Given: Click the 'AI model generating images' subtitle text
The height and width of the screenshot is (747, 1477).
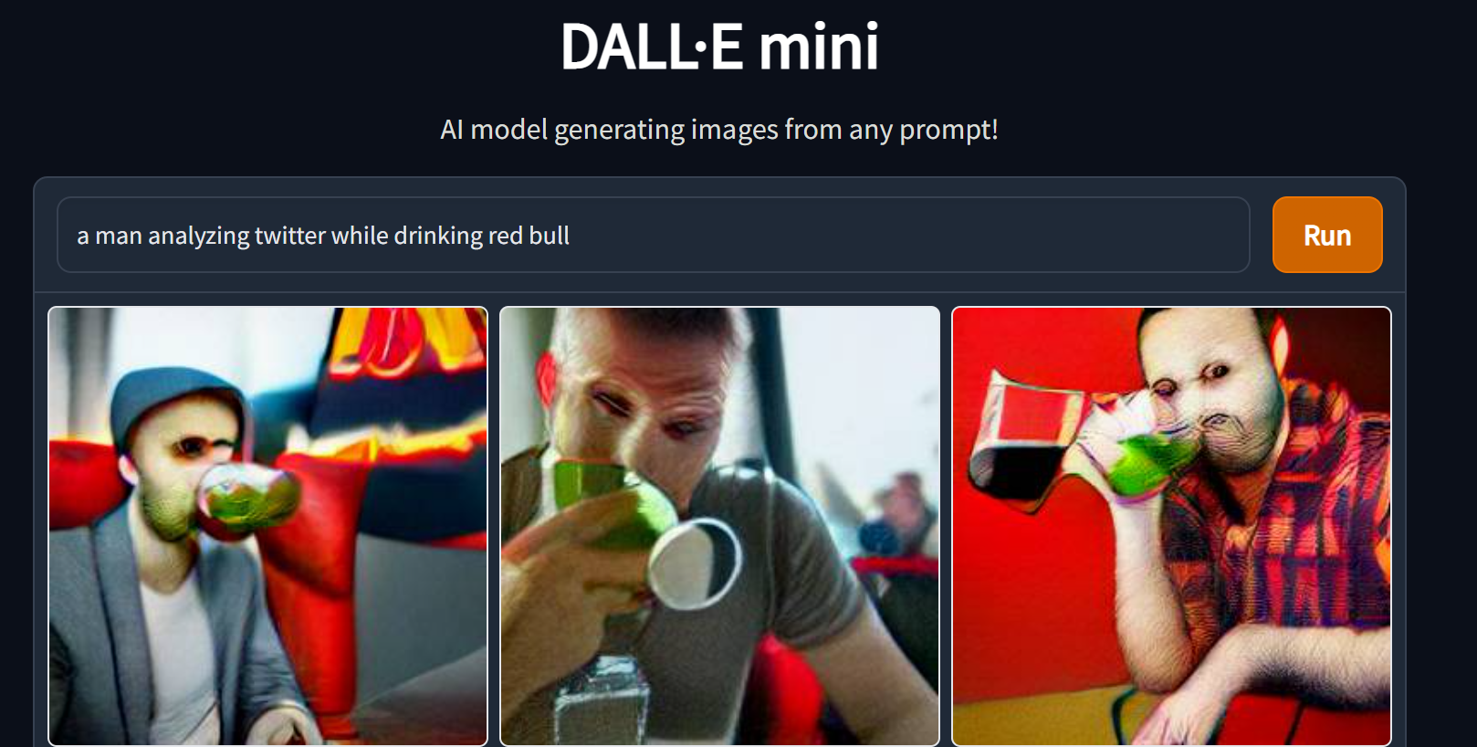Looking at the screenshot, I should pyautogui.click(x=719, y=130).
